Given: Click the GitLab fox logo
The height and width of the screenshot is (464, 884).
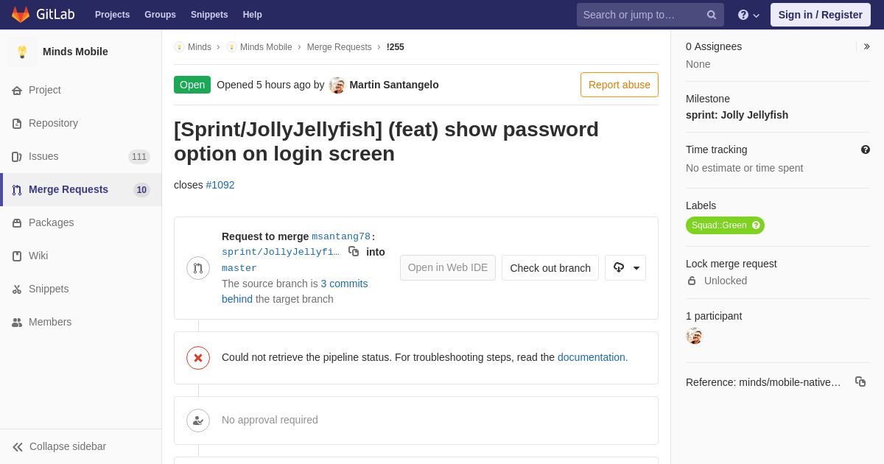Looking at the screenshot, I should tap(21, 15).
